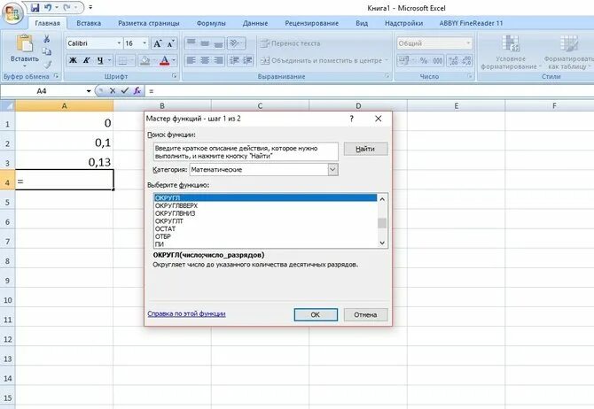Click the cell borders icon

[x=122, y=60]
